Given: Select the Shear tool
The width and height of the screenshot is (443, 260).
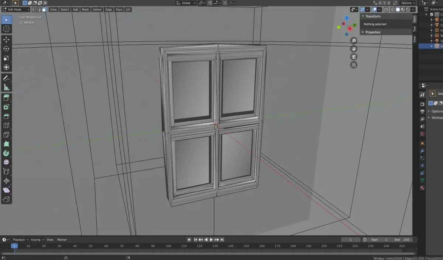Looking at the screenshot, I should tap(7, 190).
